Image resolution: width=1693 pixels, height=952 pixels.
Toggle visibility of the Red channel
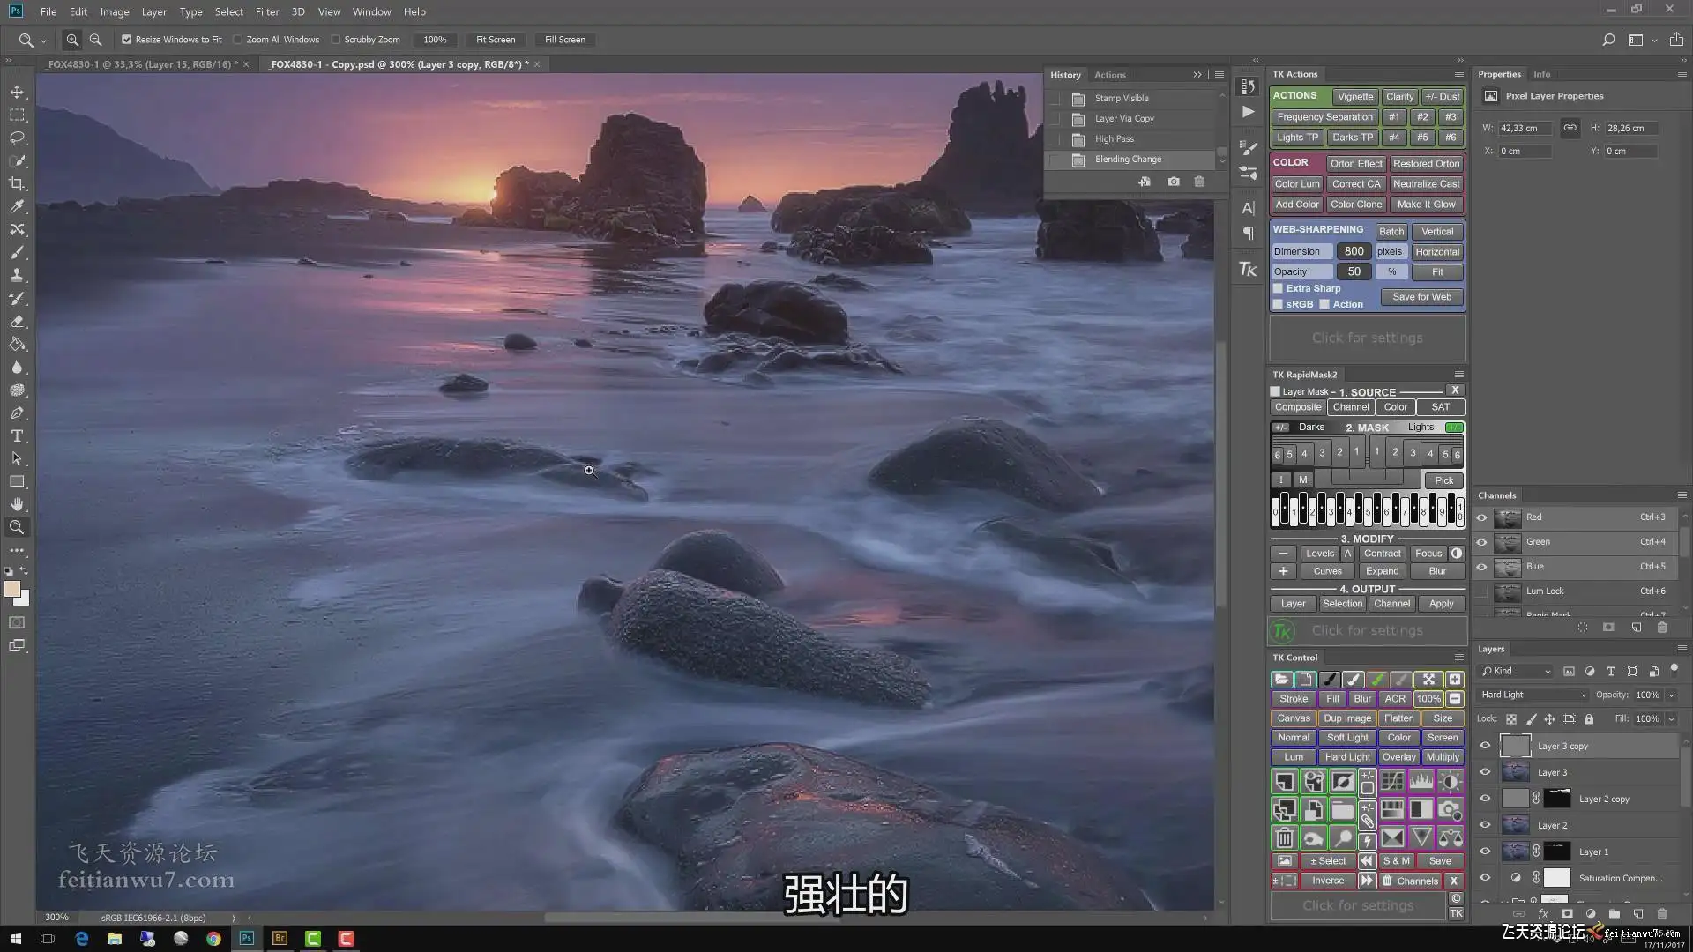[x=1481, y=517]
